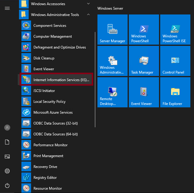Select the 'Computer Management' label
The width and height of the screenshot is (194, 193).
pyautogui.click(x=52, y=36)
